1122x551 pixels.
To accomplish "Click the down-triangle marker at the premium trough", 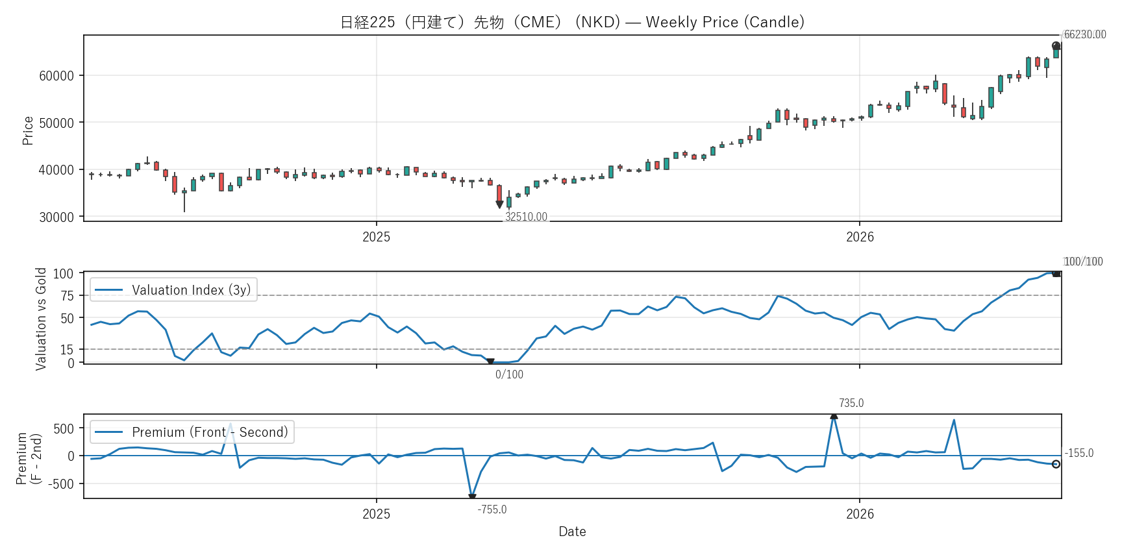I will point(472,497).
